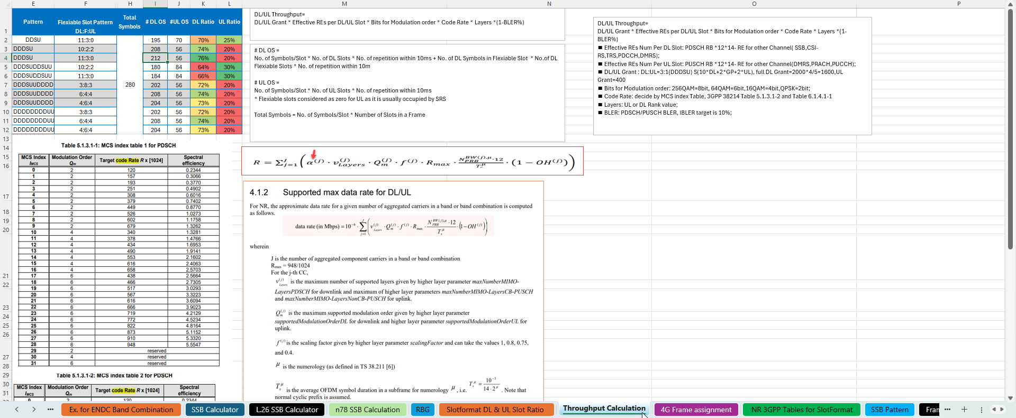Select column H header
This screenshot has width=1016, height=418.
pyautogui.click(x=130, y=4)
